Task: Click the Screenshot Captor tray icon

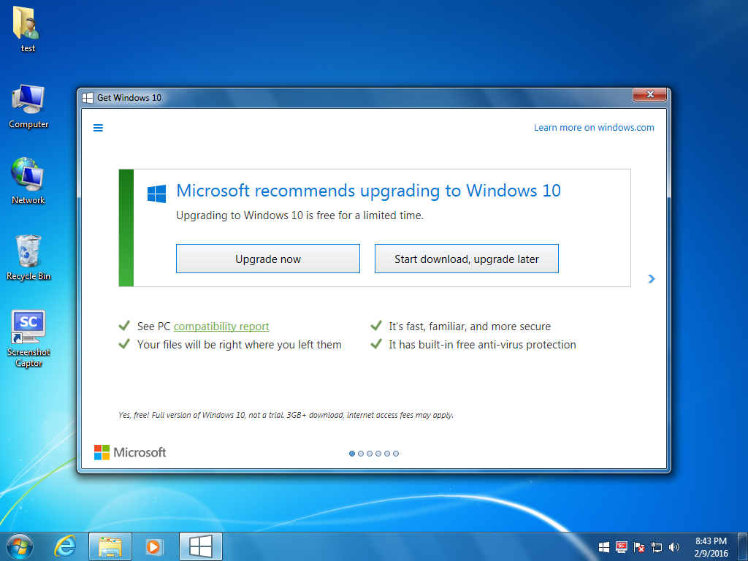Action: (x=621, y=547)
